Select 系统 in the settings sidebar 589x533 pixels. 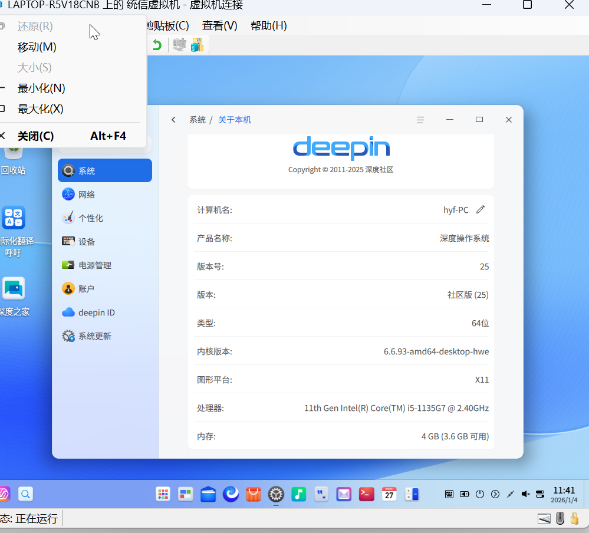(x=105, y=170)
